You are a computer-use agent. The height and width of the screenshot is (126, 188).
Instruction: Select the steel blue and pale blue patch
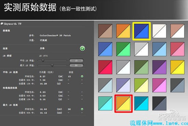(159, 49)
